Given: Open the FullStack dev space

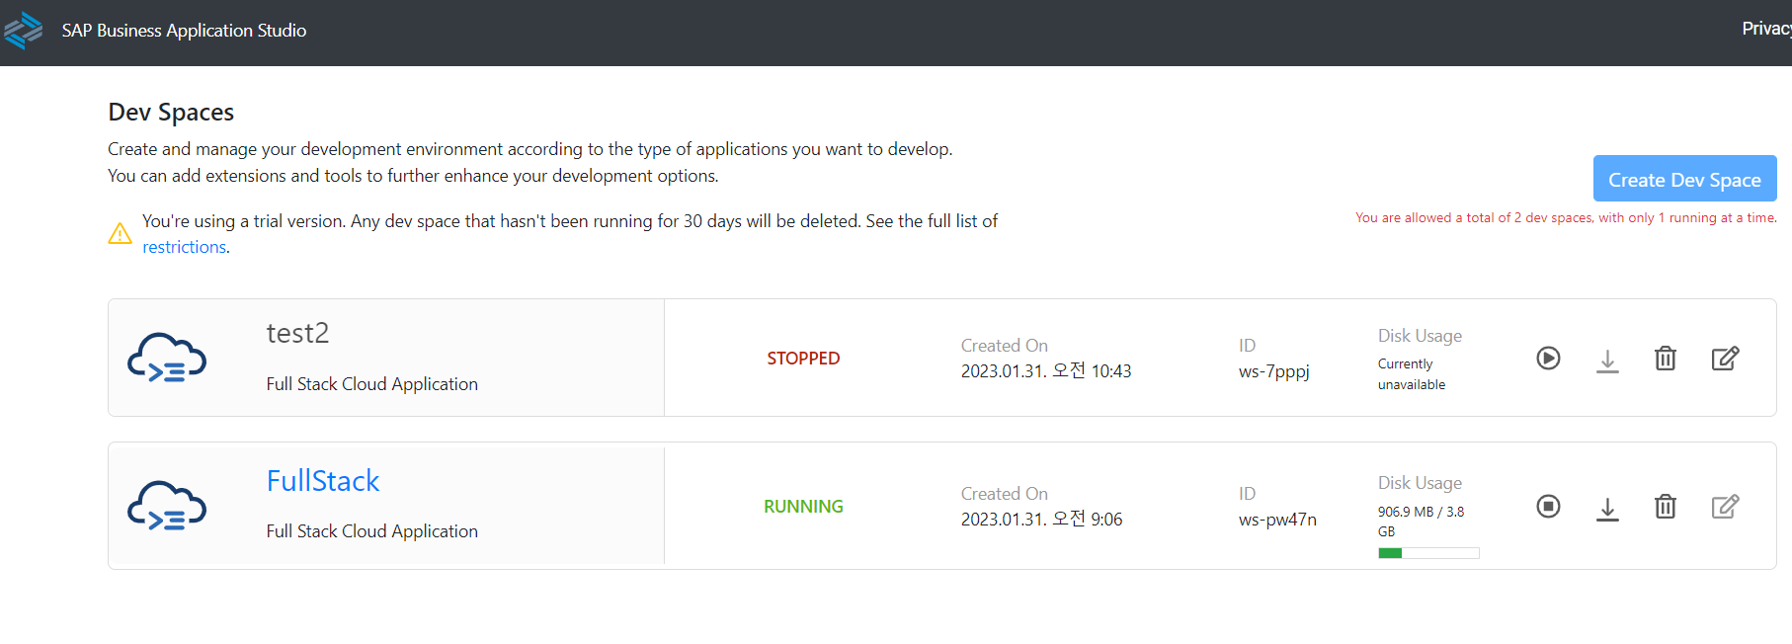Looking at the screenshot, I should [323, 481].
